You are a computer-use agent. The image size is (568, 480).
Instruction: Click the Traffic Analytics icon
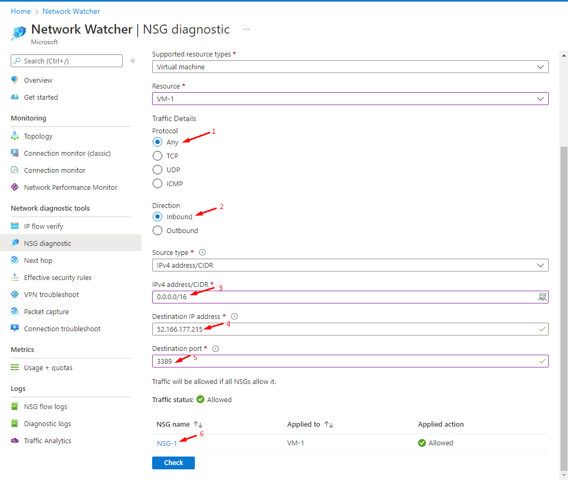tap(14, 441)
